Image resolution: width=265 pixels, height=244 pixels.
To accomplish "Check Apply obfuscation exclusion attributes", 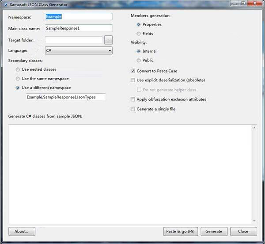I will point(133,99).
